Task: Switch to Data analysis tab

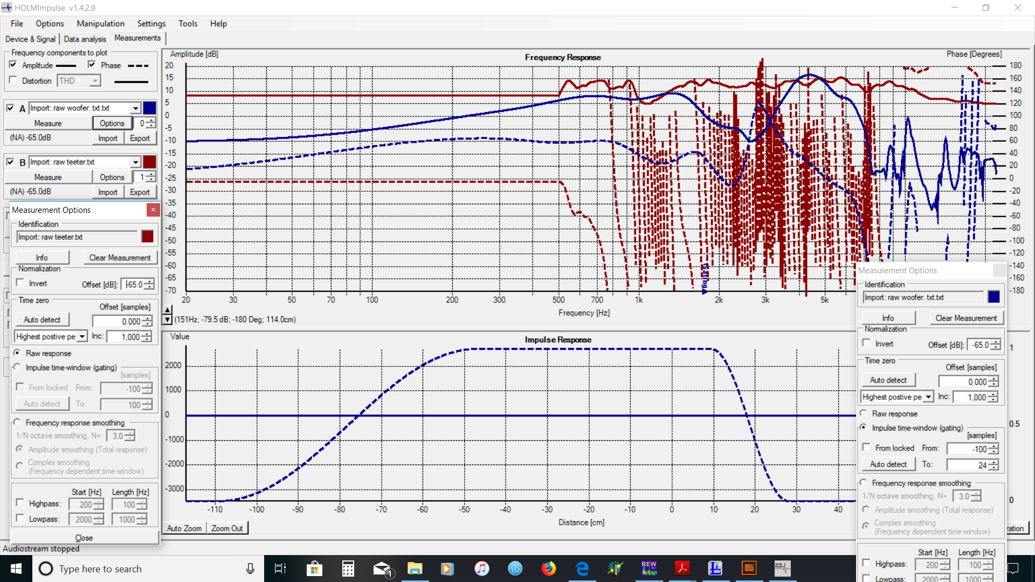Action: pos(85,39)
